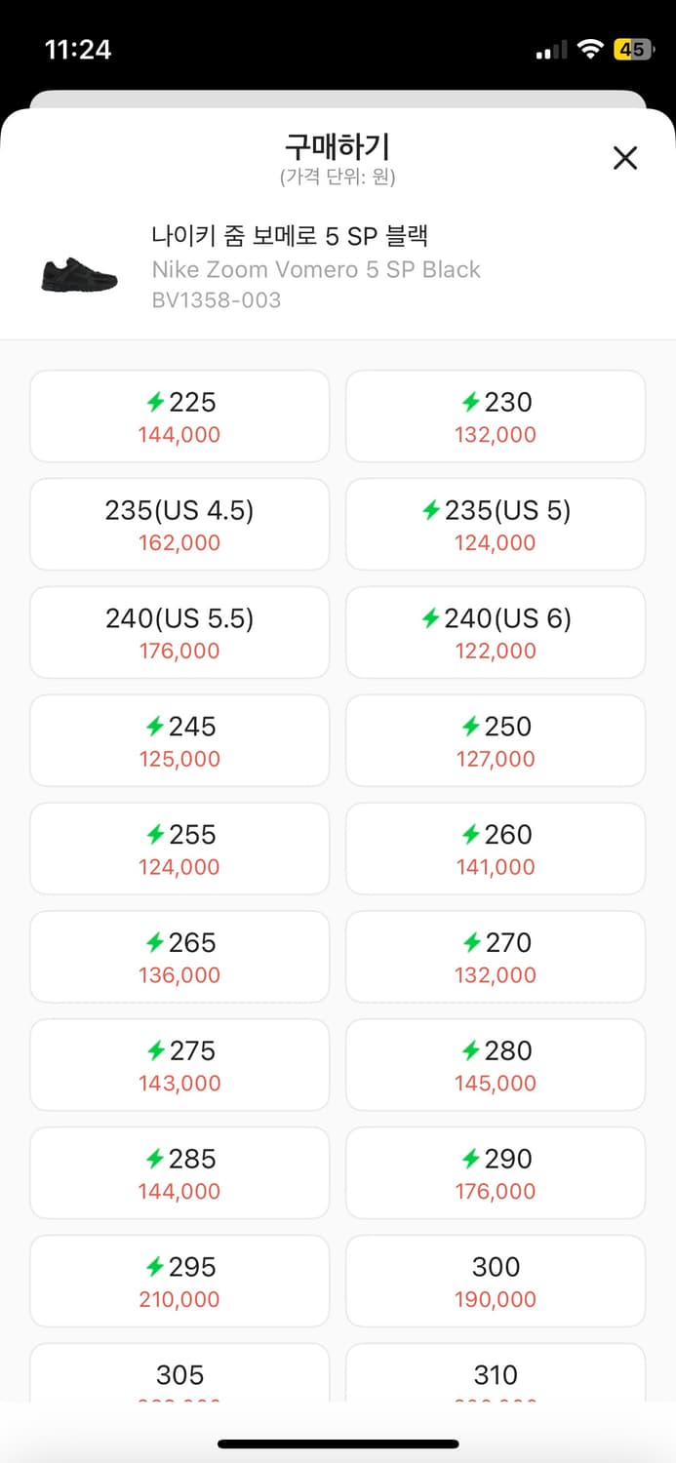Tap lightning bolt icon beside size 260
The height and width of the screenshot is (1463, 676).
(470, 835)
